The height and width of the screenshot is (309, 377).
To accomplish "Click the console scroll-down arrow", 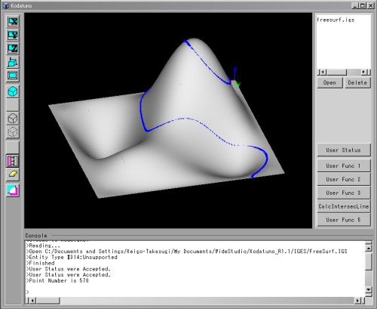I will 368,289.
